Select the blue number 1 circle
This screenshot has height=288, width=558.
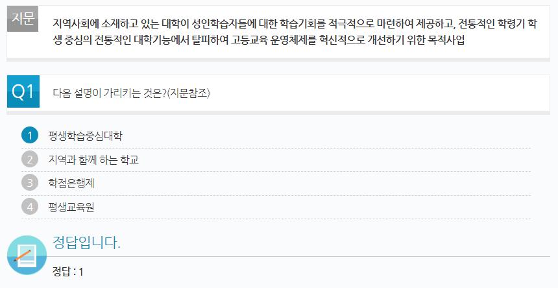click(x=30, y=136)
